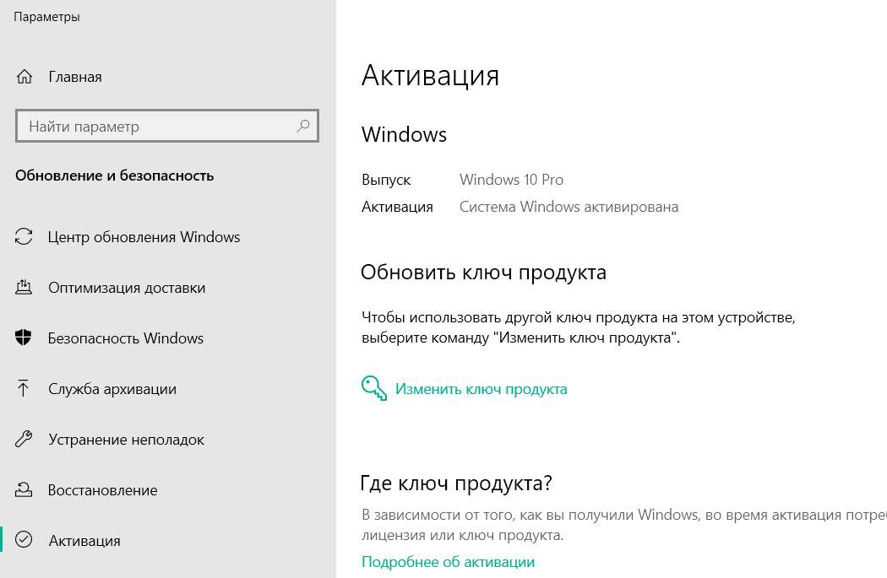Click Изменить ключ продукта link
This screenshot has width=887, height=578.
(x=481, y=389)
